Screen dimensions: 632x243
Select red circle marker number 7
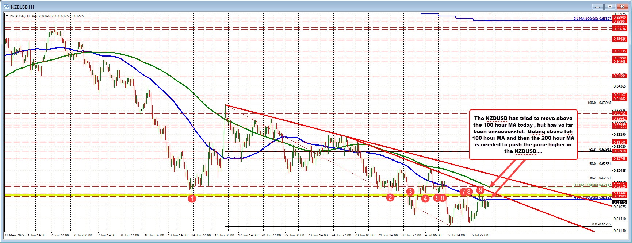coord(463,192)
